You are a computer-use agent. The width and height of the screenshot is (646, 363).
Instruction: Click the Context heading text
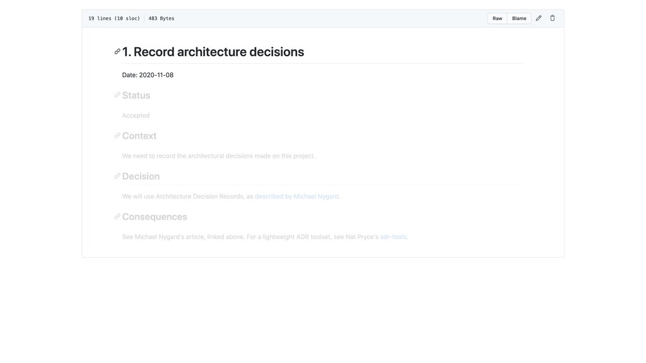click(139, 135)
